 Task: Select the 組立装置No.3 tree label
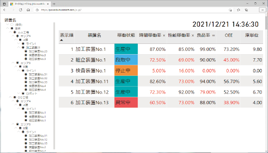(37, 59)
